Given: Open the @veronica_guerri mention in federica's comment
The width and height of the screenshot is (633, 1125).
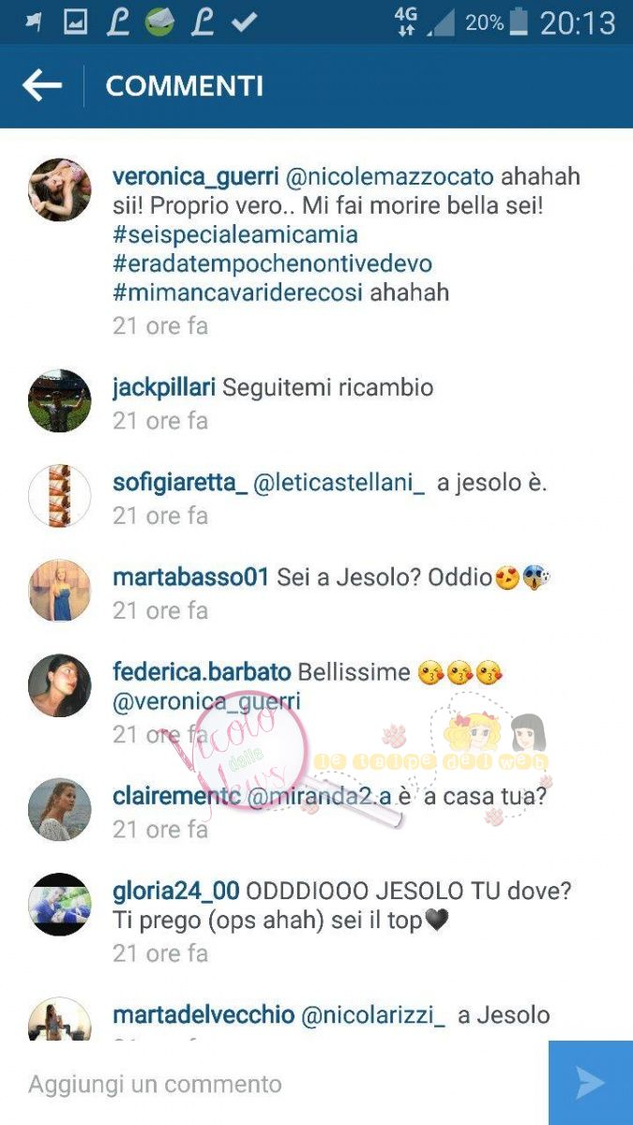Looking at the screenshot, I should (x=206, y=701).
